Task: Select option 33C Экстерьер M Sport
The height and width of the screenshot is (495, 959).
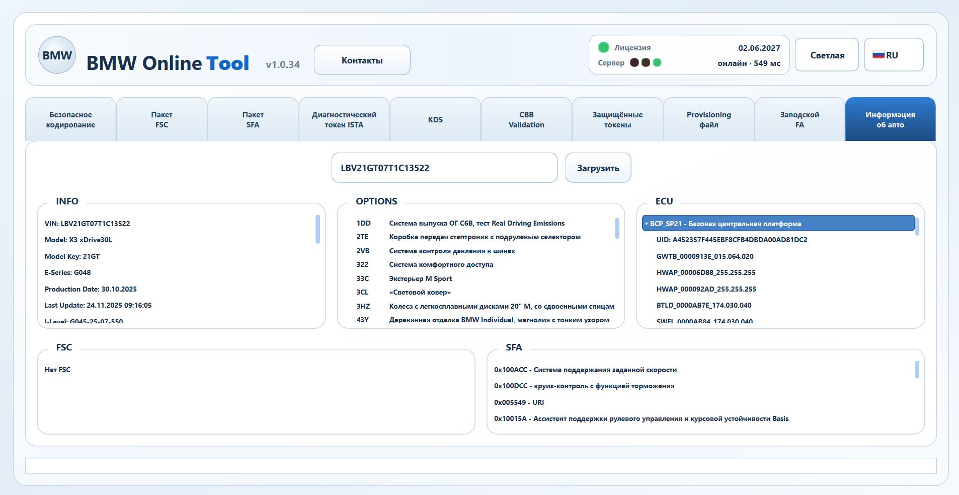Action: pos(404,278)
